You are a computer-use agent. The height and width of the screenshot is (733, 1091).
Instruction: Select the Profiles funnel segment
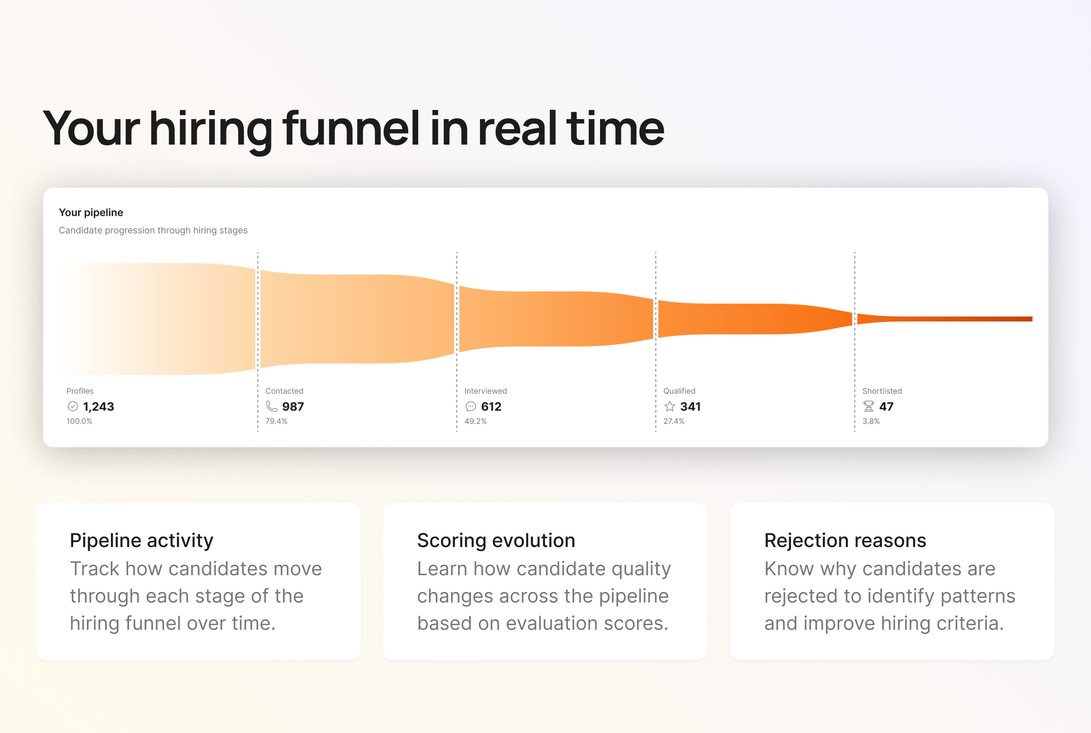tap(159, 319)
